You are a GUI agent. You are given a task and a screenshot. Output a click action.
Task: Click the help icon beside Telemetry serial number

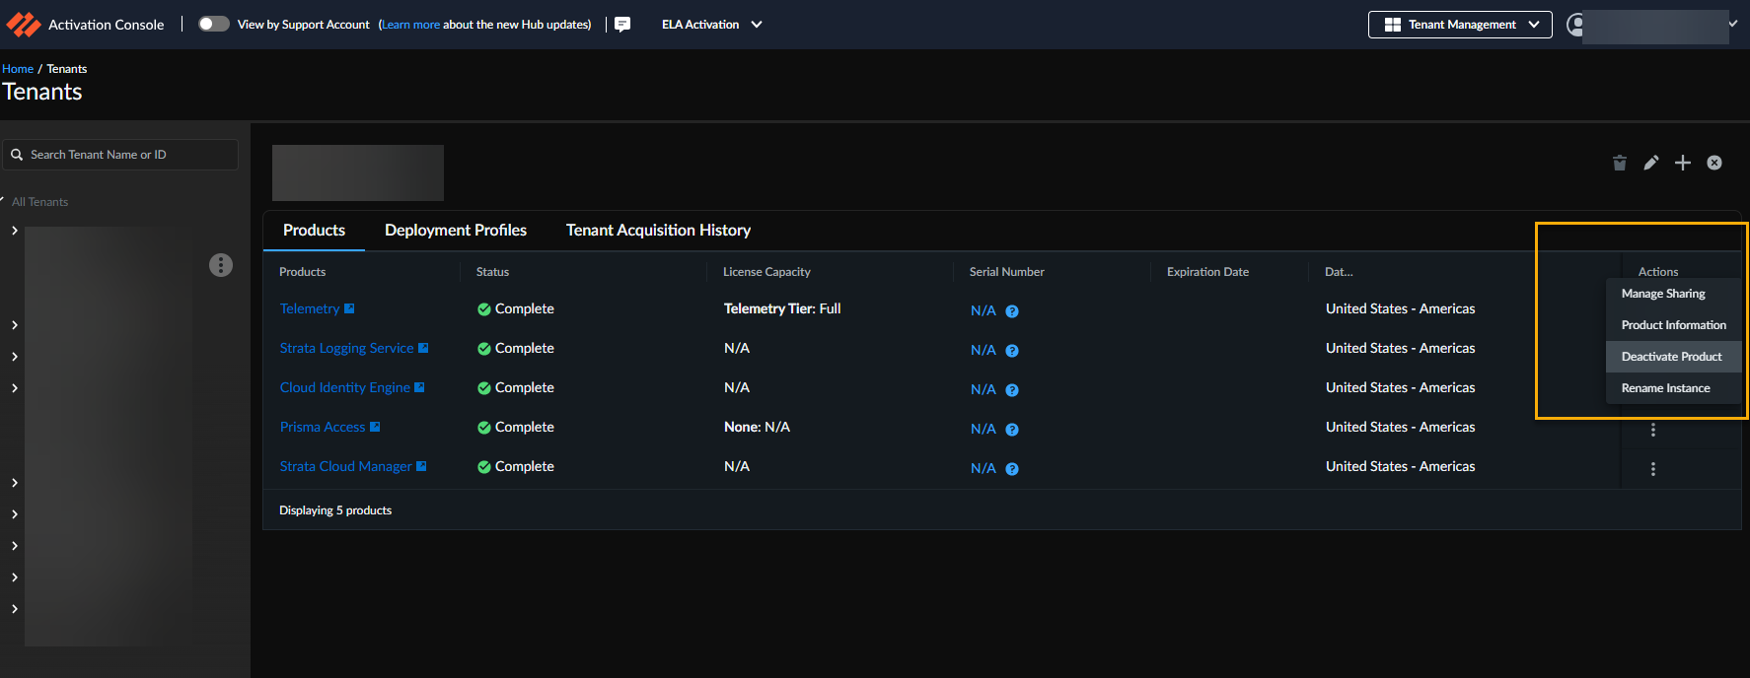(x=1012, y=311)
